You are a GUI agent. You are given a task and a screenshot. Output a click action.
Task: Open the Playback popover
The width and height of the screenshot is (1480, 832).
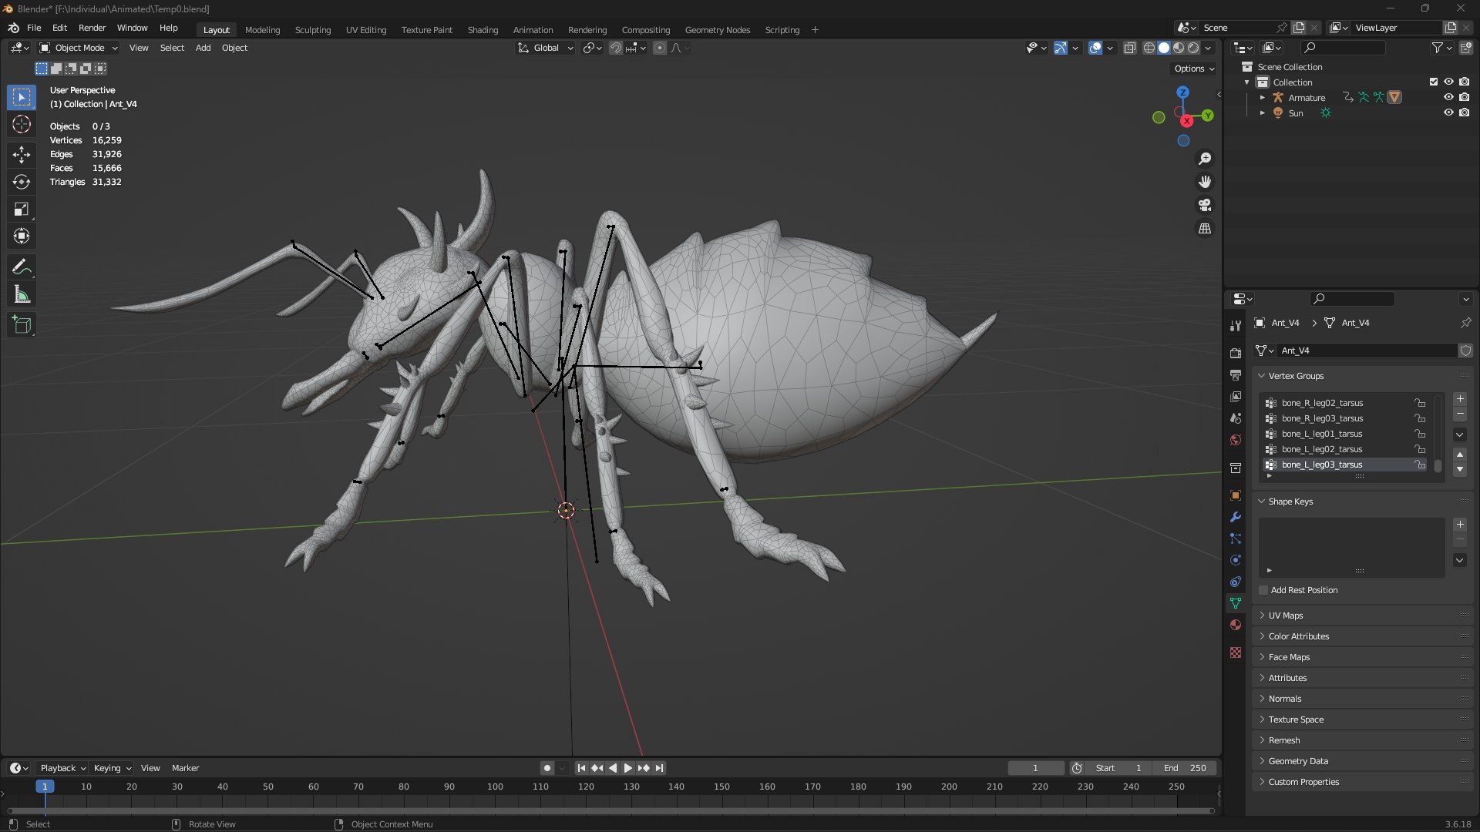click(62, 768)
